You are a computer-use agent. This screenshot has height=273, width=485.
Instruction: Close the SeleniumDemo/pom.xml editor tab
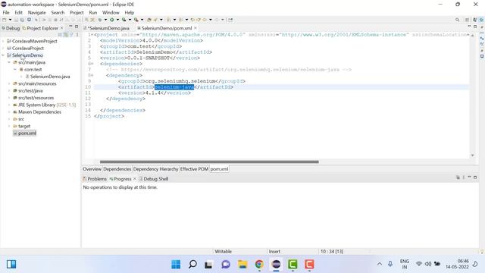196,28
